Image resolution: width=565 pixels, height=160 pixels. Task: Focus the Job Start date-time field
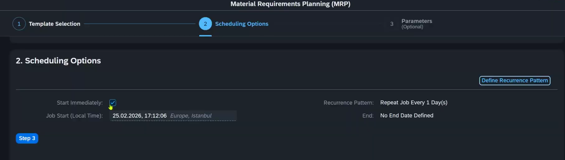173,116
